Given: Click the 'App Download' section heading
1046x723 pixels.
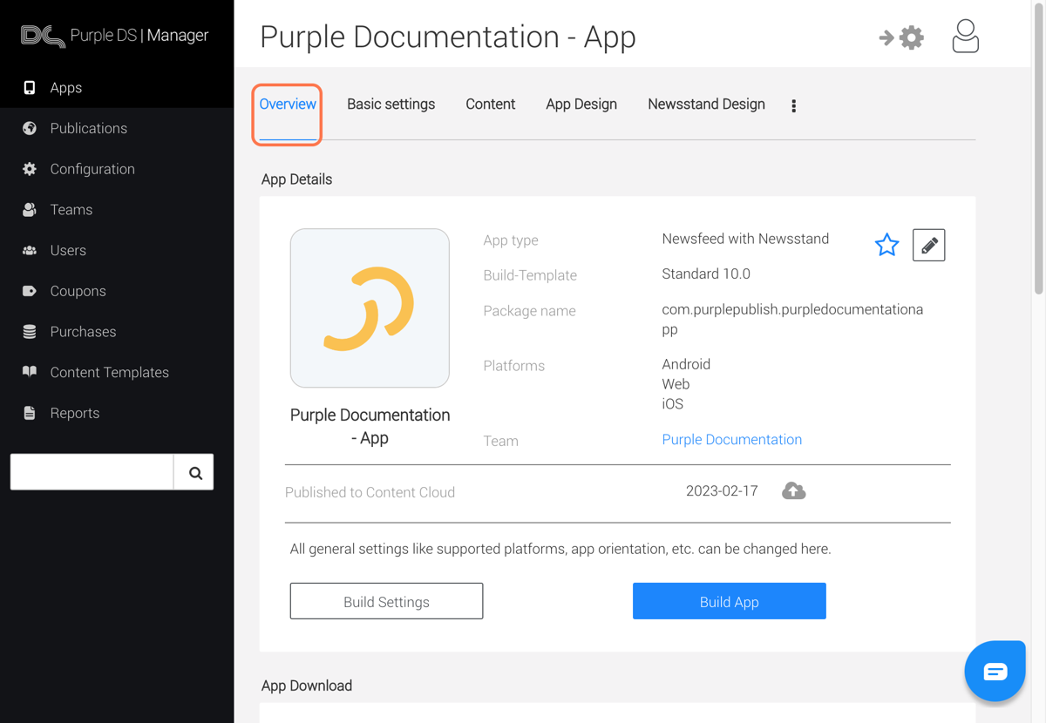Looking at the screenshot, I should [x=307, y=686].
